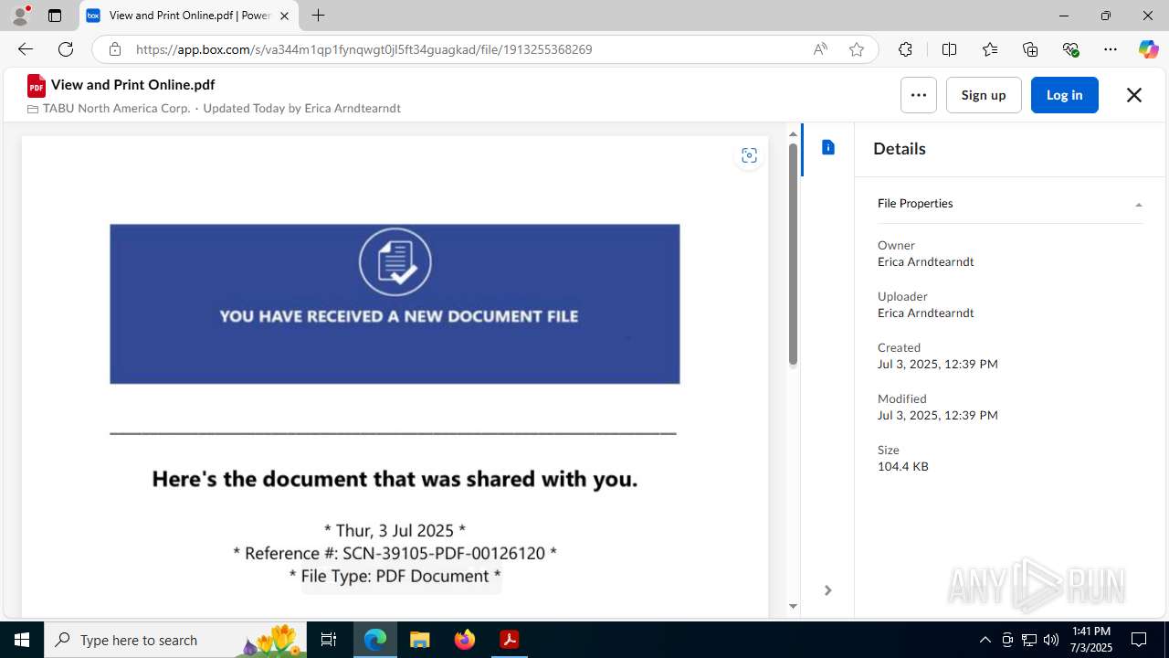1169x658 pixels.
Task: Click owner name Erica Arndtearndt
Action: pos(925,261)
